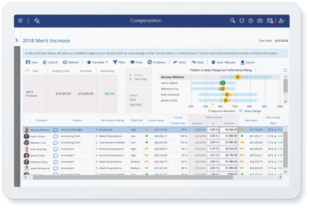Open the hamburger navigation menu

point(20,21)
